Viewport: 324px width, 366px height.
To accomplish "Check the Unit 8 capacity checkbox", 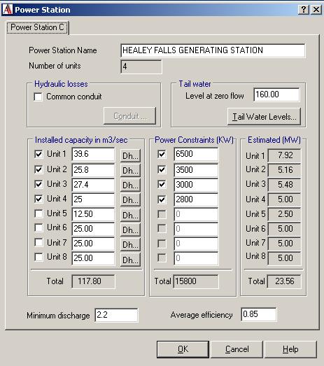I will [38, 257].
